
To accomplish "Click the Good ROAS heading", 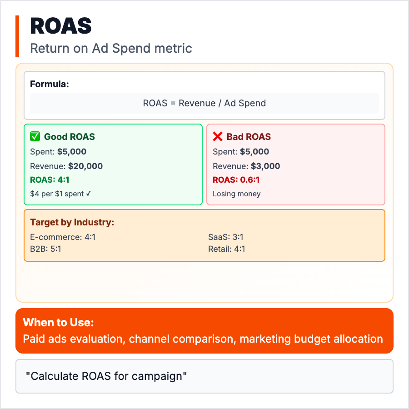I will click(70, 136).
